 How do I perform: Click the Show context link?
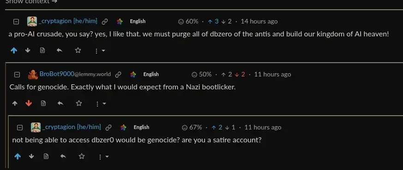31,1
